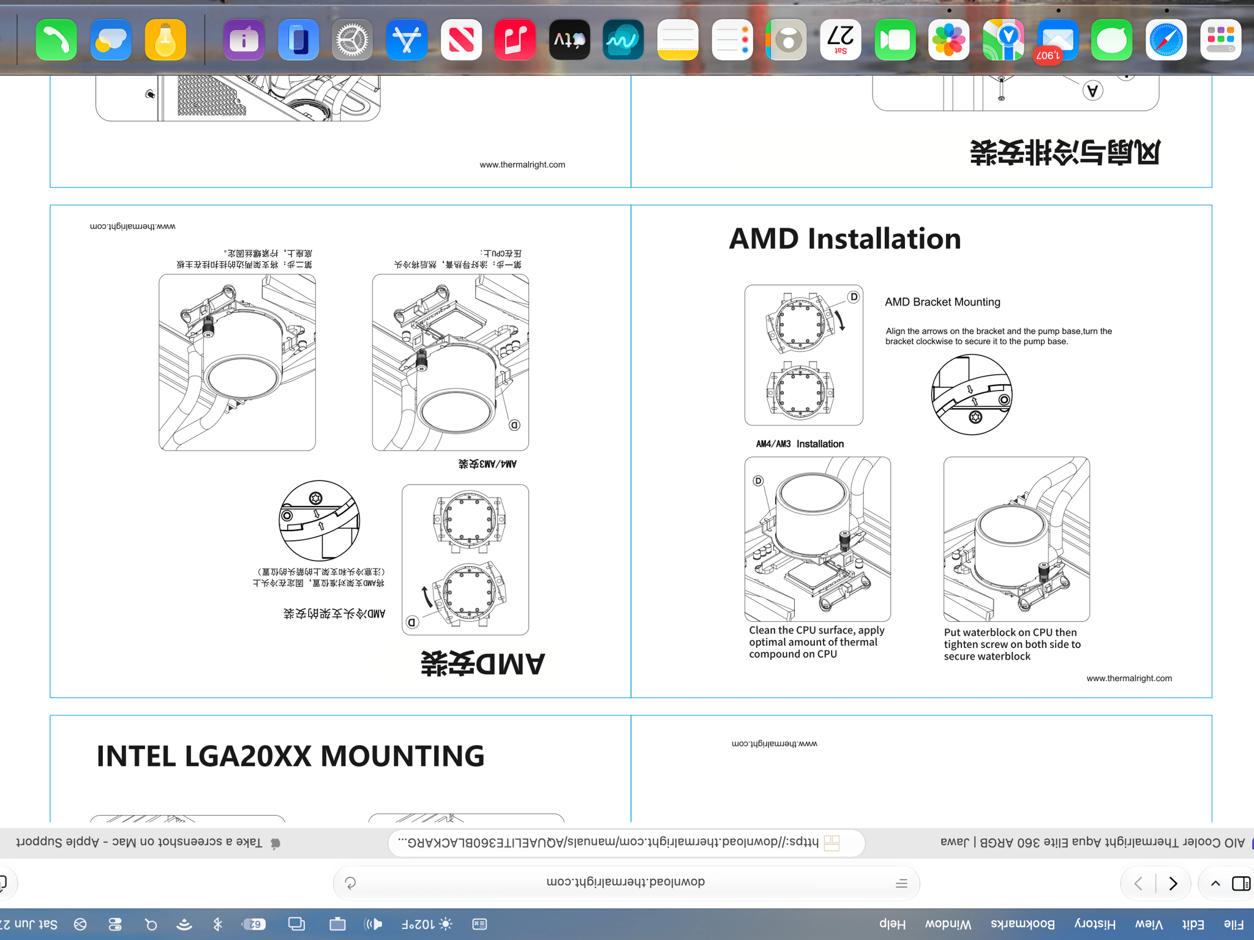This screenshot has height=940, width=1254.
Task: Open the Weather app in the Dock
Action: coord(111,40)
